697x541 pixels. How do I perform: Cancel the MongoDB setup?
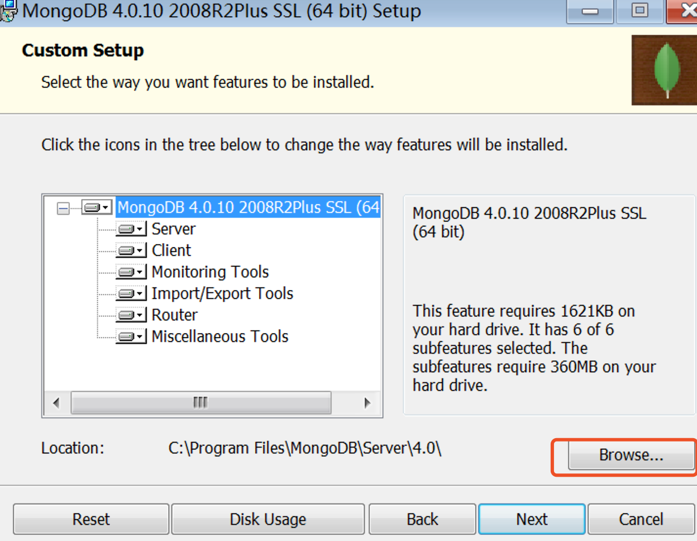click(641, 519)
